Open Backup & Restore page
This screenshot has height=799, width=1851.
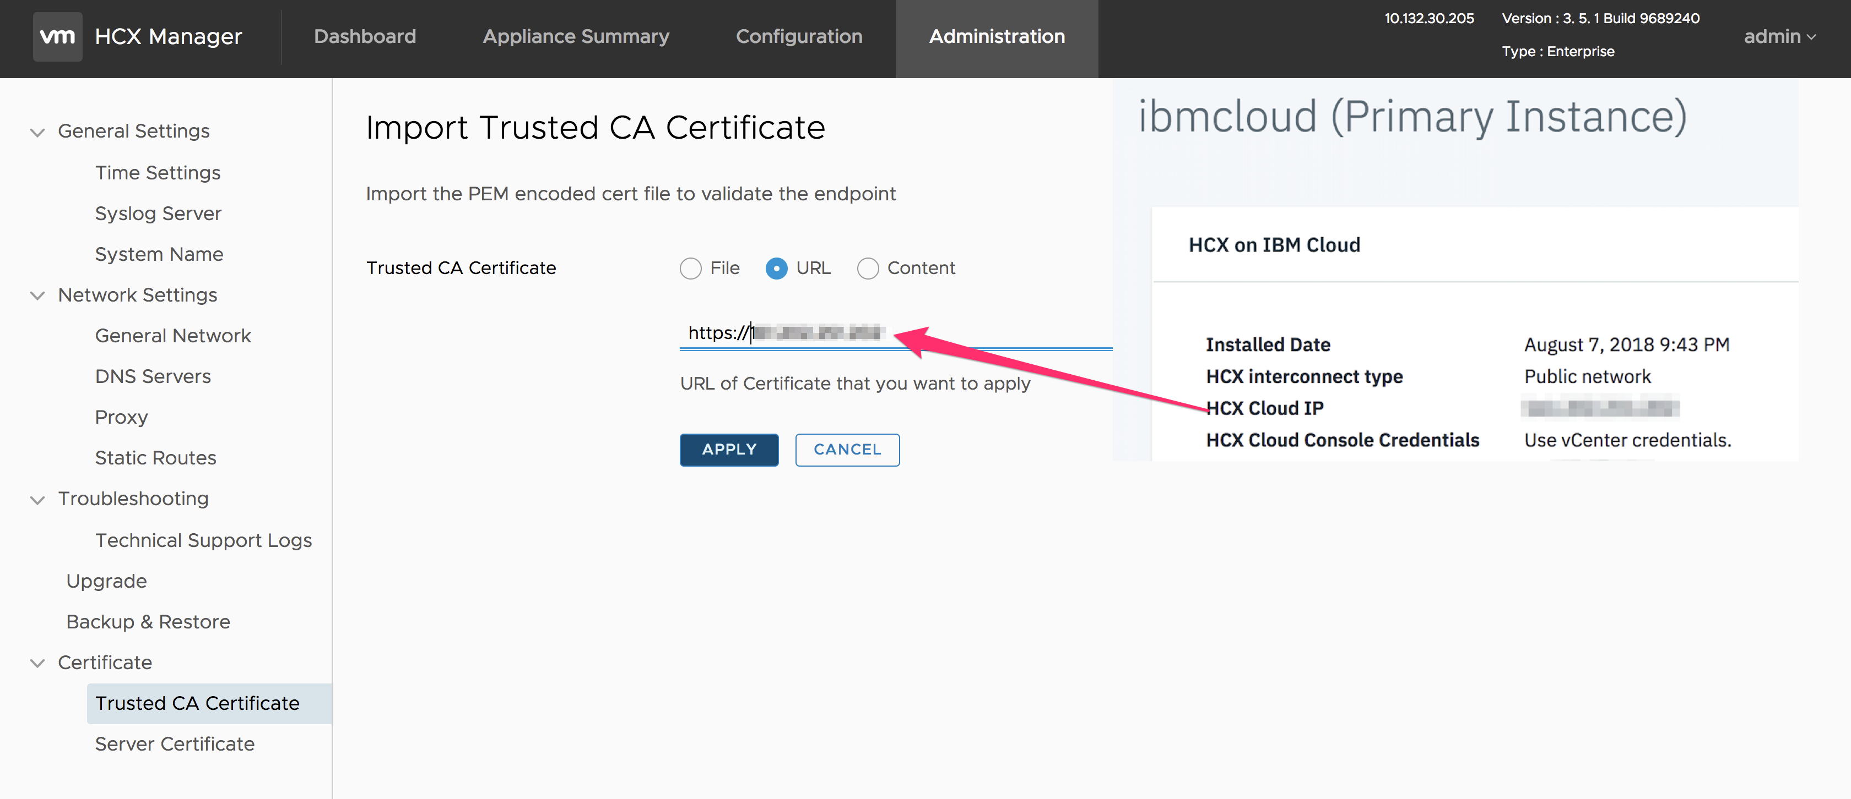tap(147, 622)
